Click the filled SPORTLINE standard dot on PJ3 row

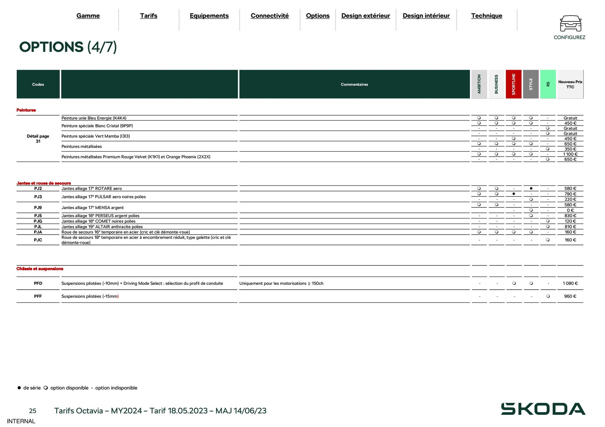coord(514,194)
